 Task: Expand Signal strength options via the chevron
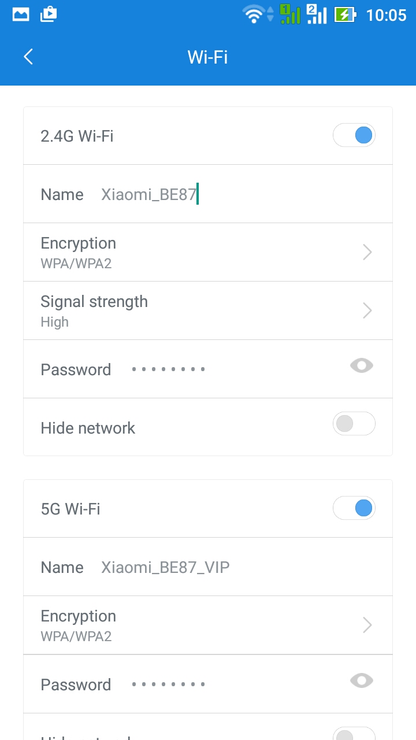tap(367, 310)
